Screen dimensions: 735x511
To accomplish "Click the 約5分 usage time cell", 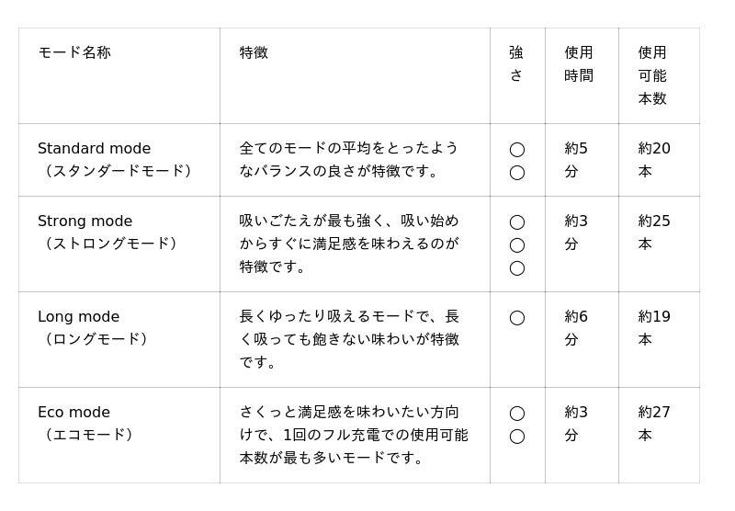I will [576, 160].
